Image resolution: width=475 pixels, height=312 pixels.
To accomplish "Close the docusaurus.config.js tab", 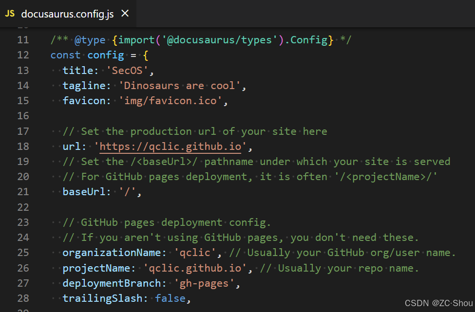I will click(x=125, y=14).
